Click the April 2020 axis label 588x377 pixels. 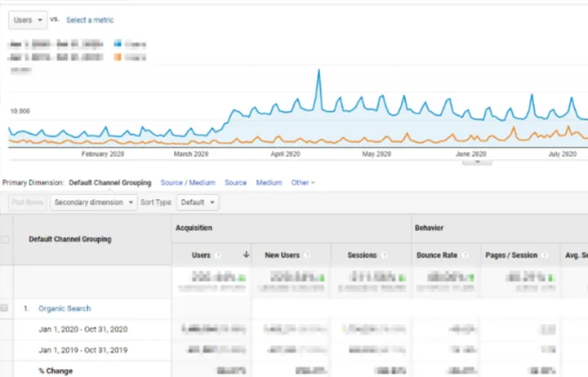coord(285,154)
